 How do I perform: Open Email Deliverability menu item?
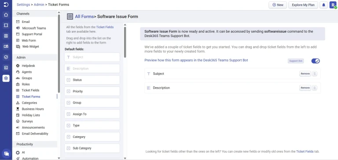pos(35,134)
